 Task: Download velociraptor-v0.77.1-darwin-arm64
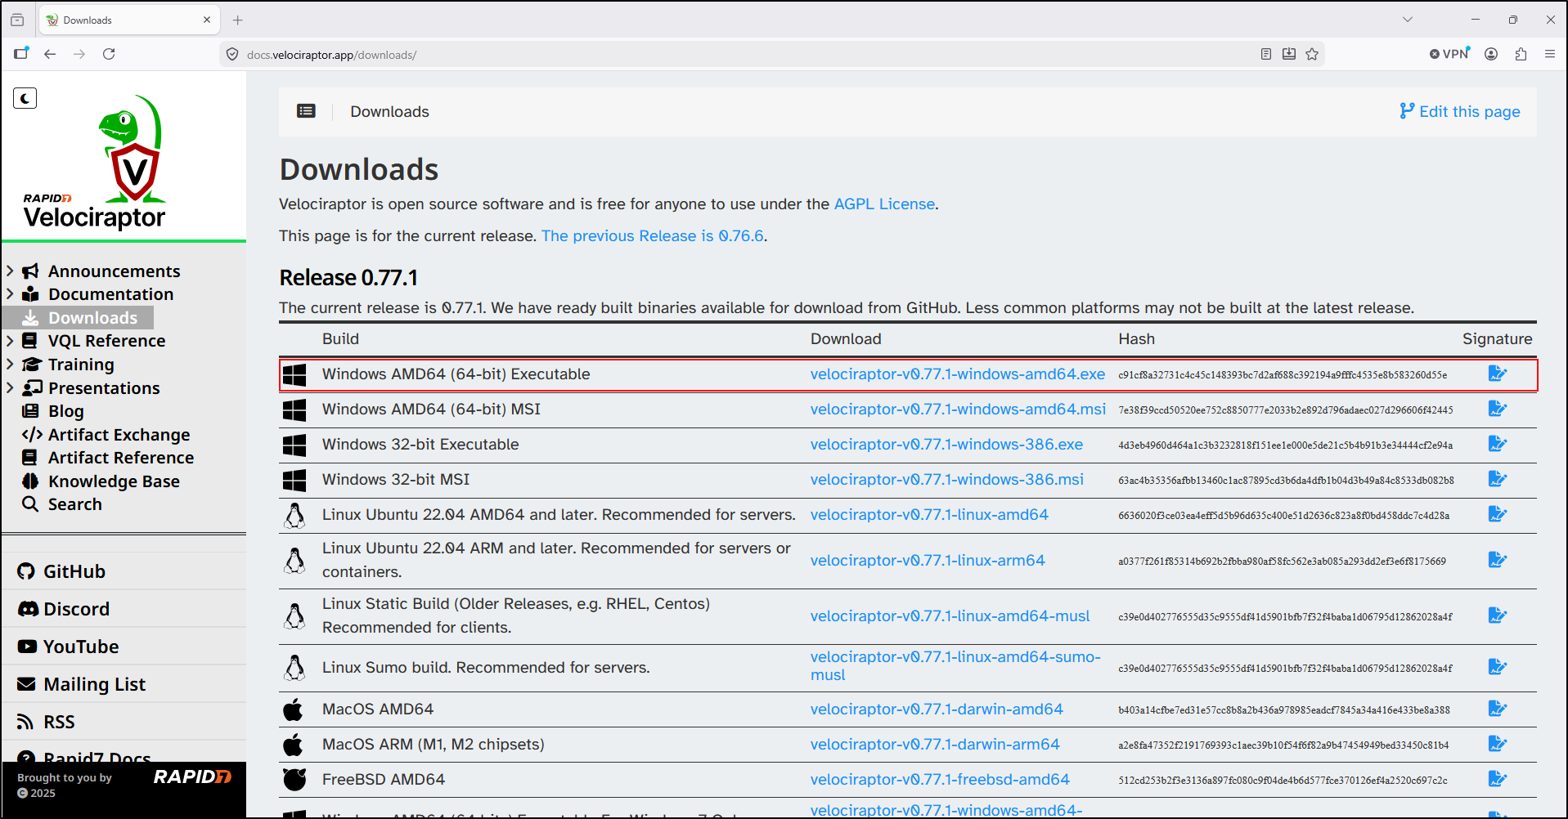(x=935, y=744)
